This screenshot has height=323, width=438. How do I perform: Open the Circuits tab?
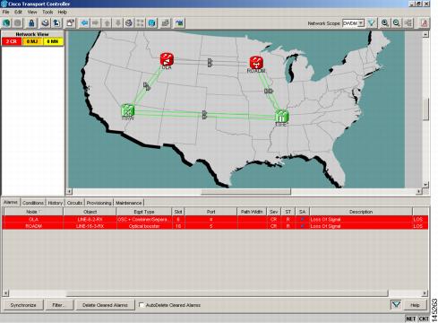pyautogui.click(x=74, y=203)
